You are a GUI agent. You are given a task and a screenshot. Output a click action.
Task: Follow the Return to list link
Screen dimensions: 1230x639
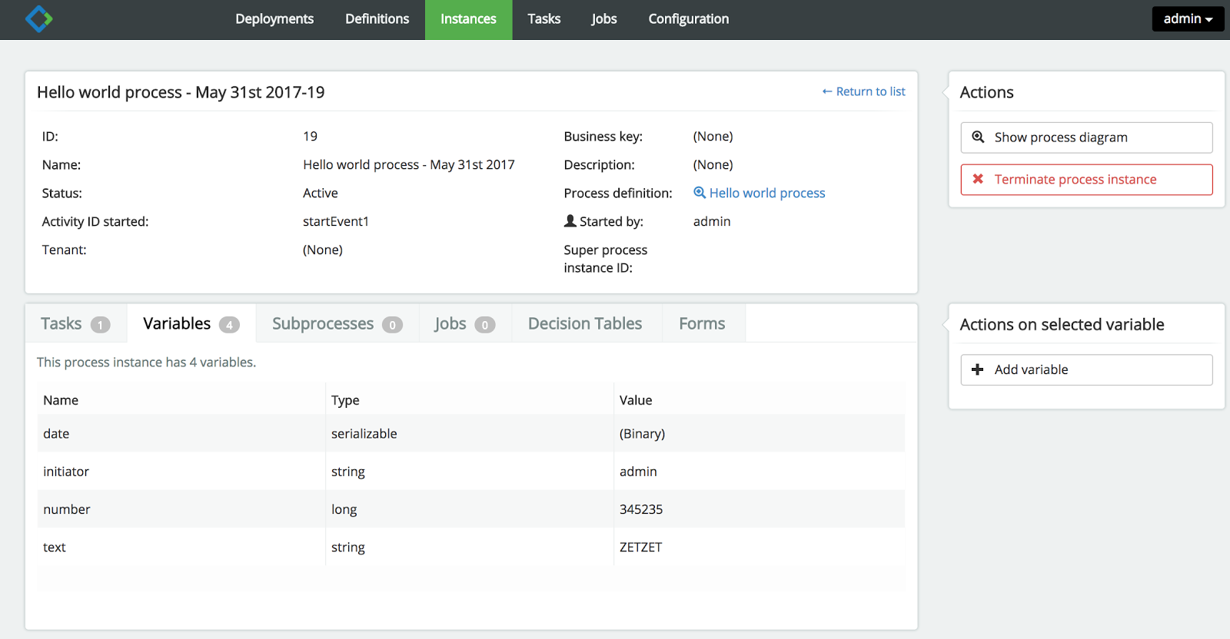coord(863,91)
